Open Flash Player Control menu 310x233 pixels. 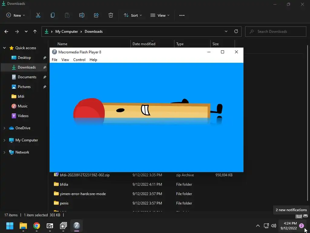pos(79,60)
